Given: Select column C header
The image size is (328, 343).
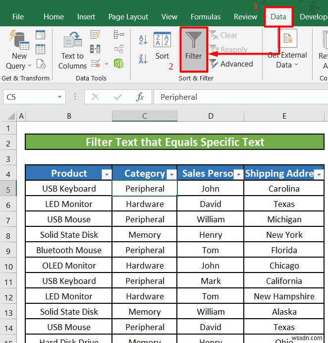Looking at the screenshot, I should point(145,116).
